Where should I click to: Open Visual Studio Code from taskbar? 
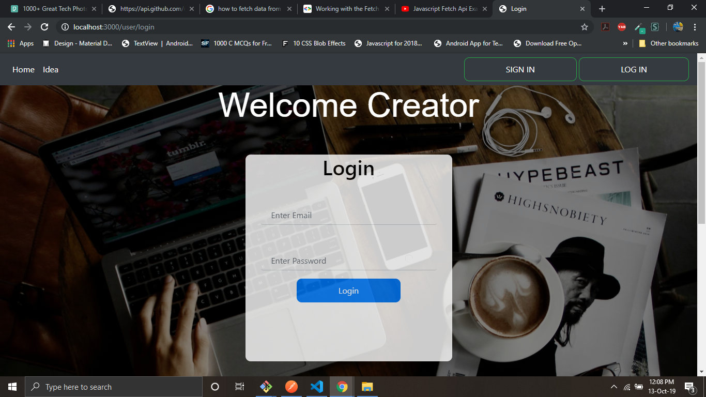(x=317, y=387)
